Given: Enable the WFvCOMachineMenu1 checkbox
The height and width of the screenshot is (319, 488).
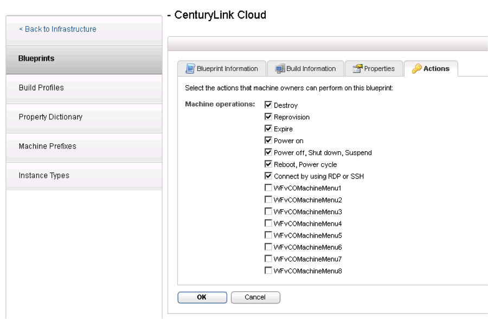Looking at the screenshot, I should point(268,188).
